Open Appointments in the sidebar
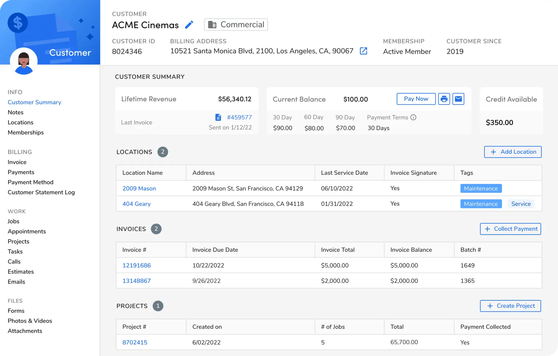 tap(27, 232)
